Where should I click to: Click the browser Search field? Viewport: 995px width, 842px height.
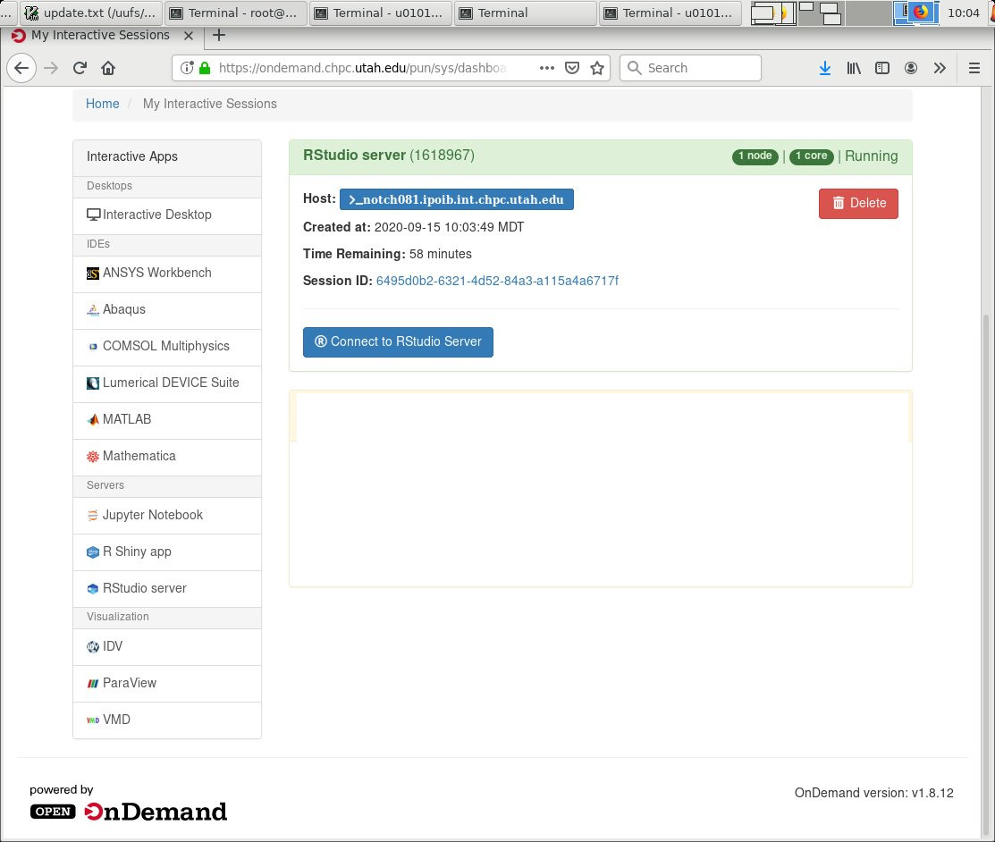pyautogui.click(x=690, y=68)
